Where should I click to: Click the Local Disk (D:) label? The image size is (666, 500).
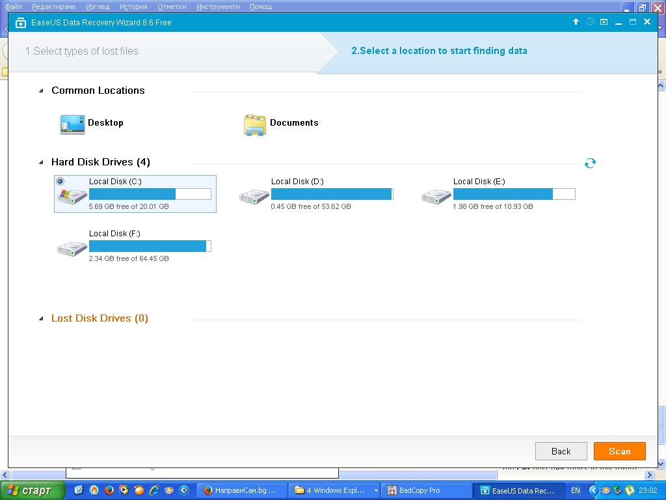tap(297, 182)
